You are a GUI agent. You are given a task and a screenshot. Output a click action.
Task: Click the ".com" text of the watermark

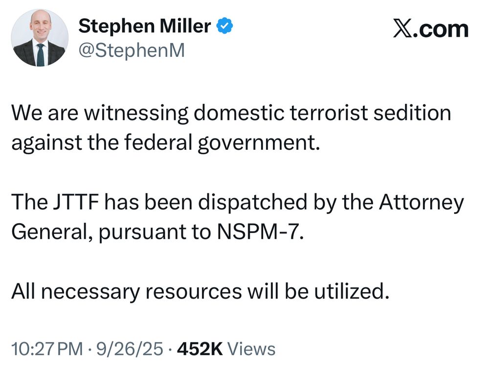point(441,29)
